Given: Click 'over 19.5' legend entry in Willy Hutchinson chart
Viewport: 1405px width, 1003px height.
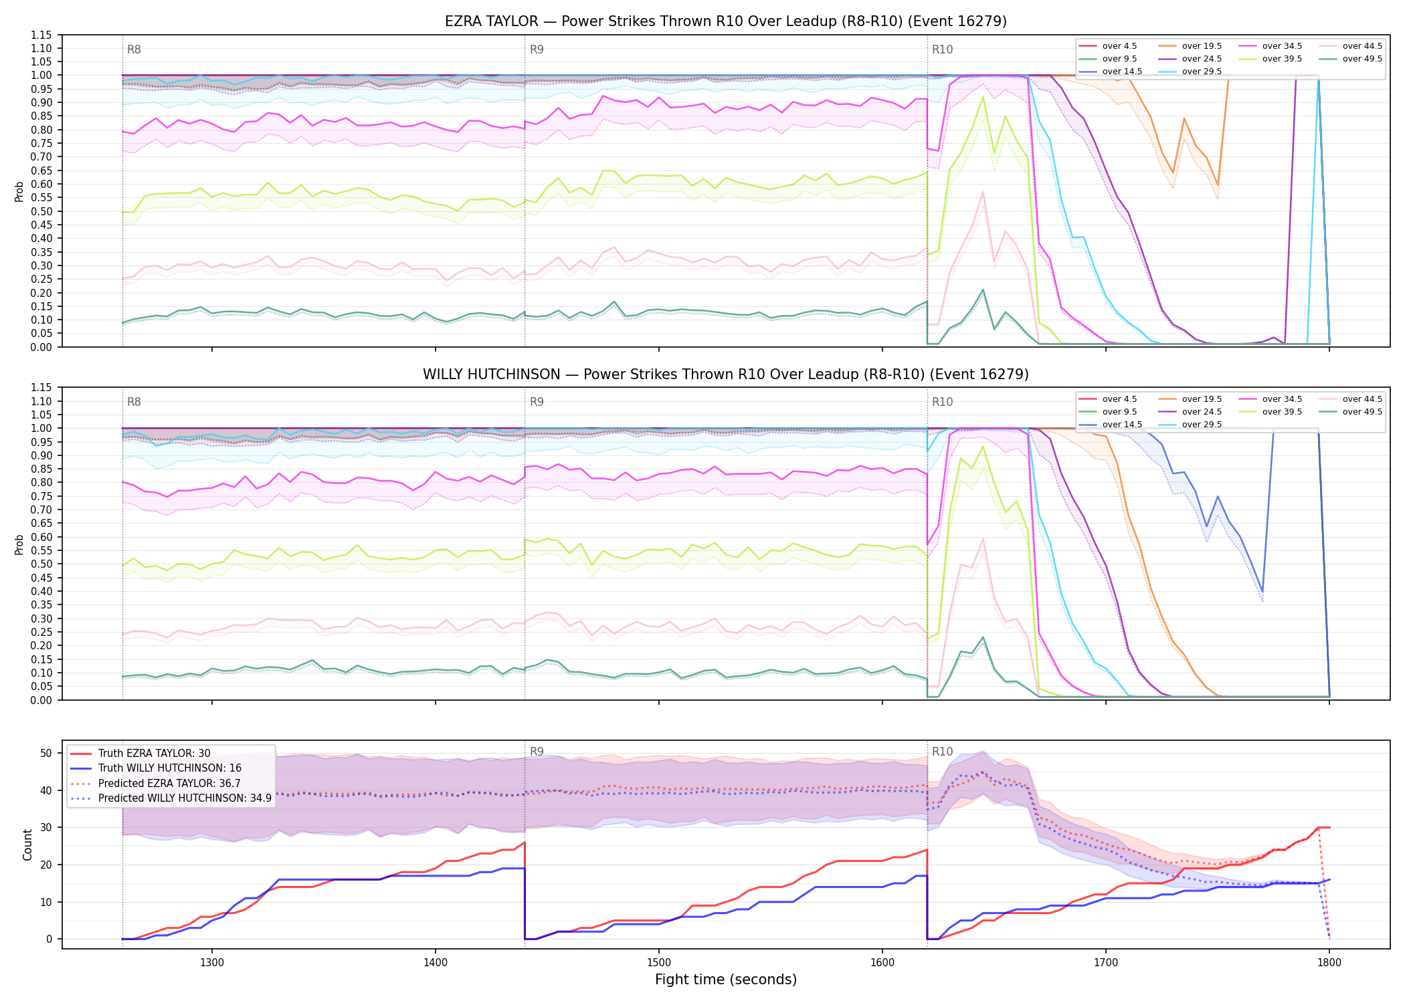Looking at the screenshot, I should click(1190, 399).
